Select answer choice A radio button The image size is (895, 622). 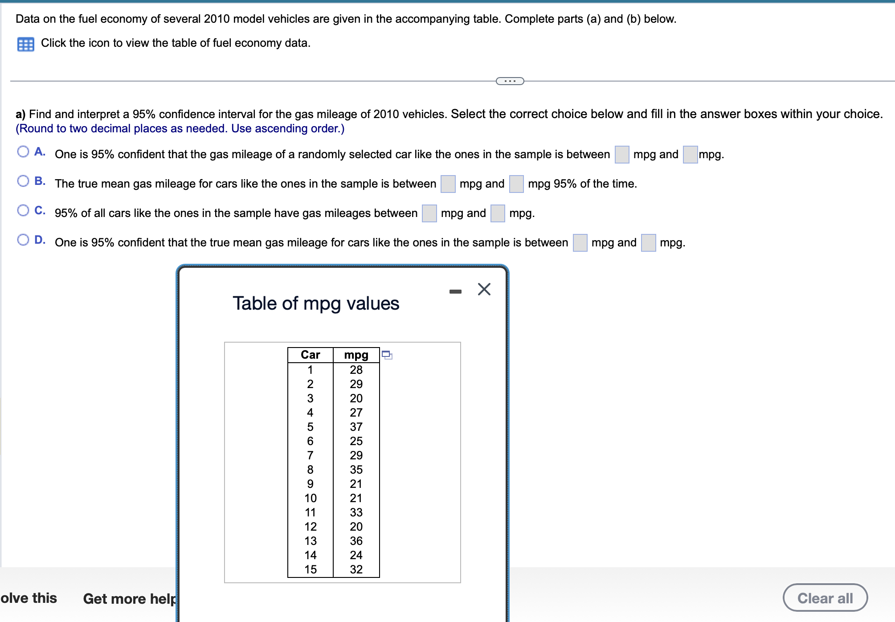click(22, 151)
